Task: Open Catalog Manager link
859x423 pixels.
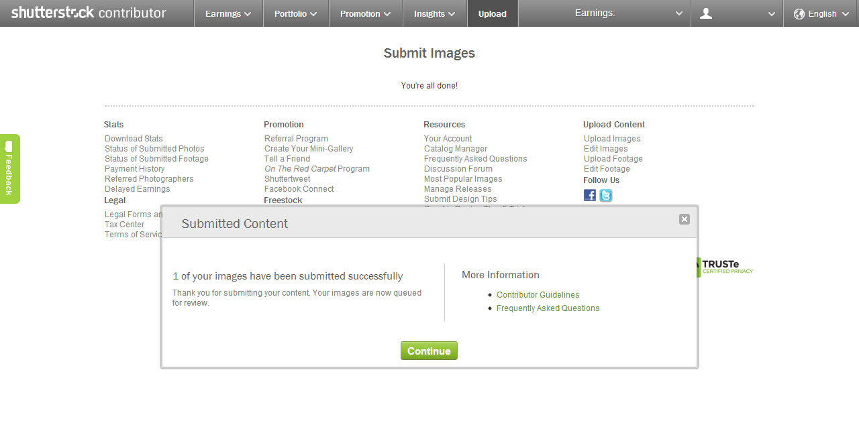Action: click(x=456, y=149)
